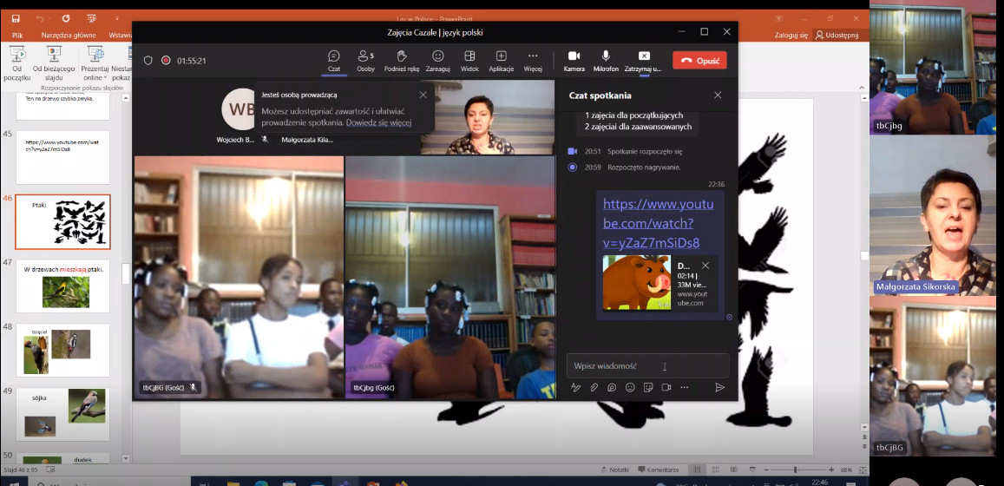The width and height of the screenshot is (1004, 486).
Task: Open the Plik menu in PowerPoint
Action: coord(16,35)
